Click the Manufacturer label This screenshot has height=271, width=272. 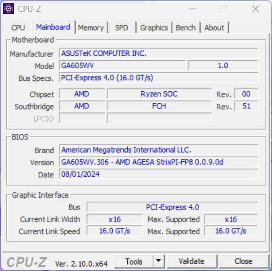pos(32,54)
